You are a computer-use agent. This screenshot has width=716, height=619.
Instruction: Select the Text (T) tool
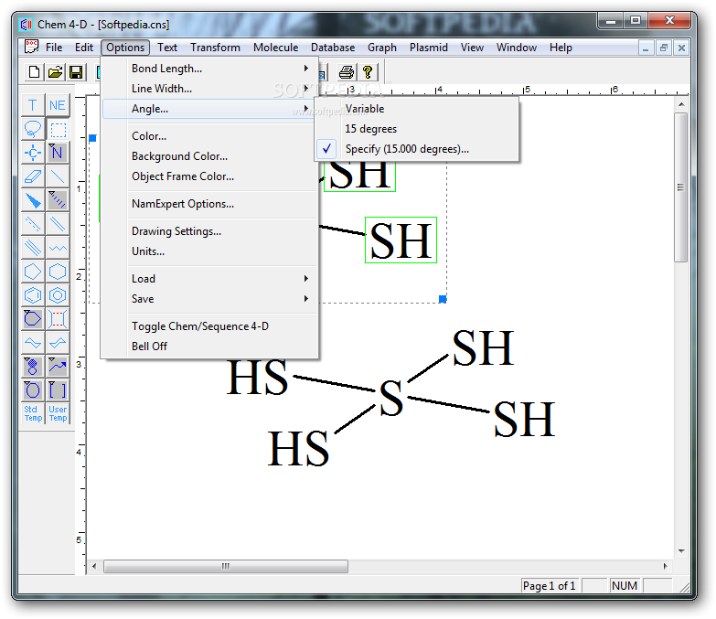tap(33, 105)
